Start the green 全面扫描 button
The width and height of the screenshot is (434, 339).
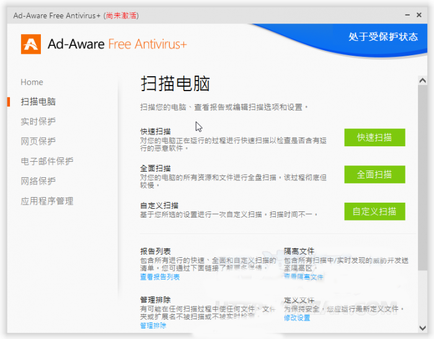(374, 174)
